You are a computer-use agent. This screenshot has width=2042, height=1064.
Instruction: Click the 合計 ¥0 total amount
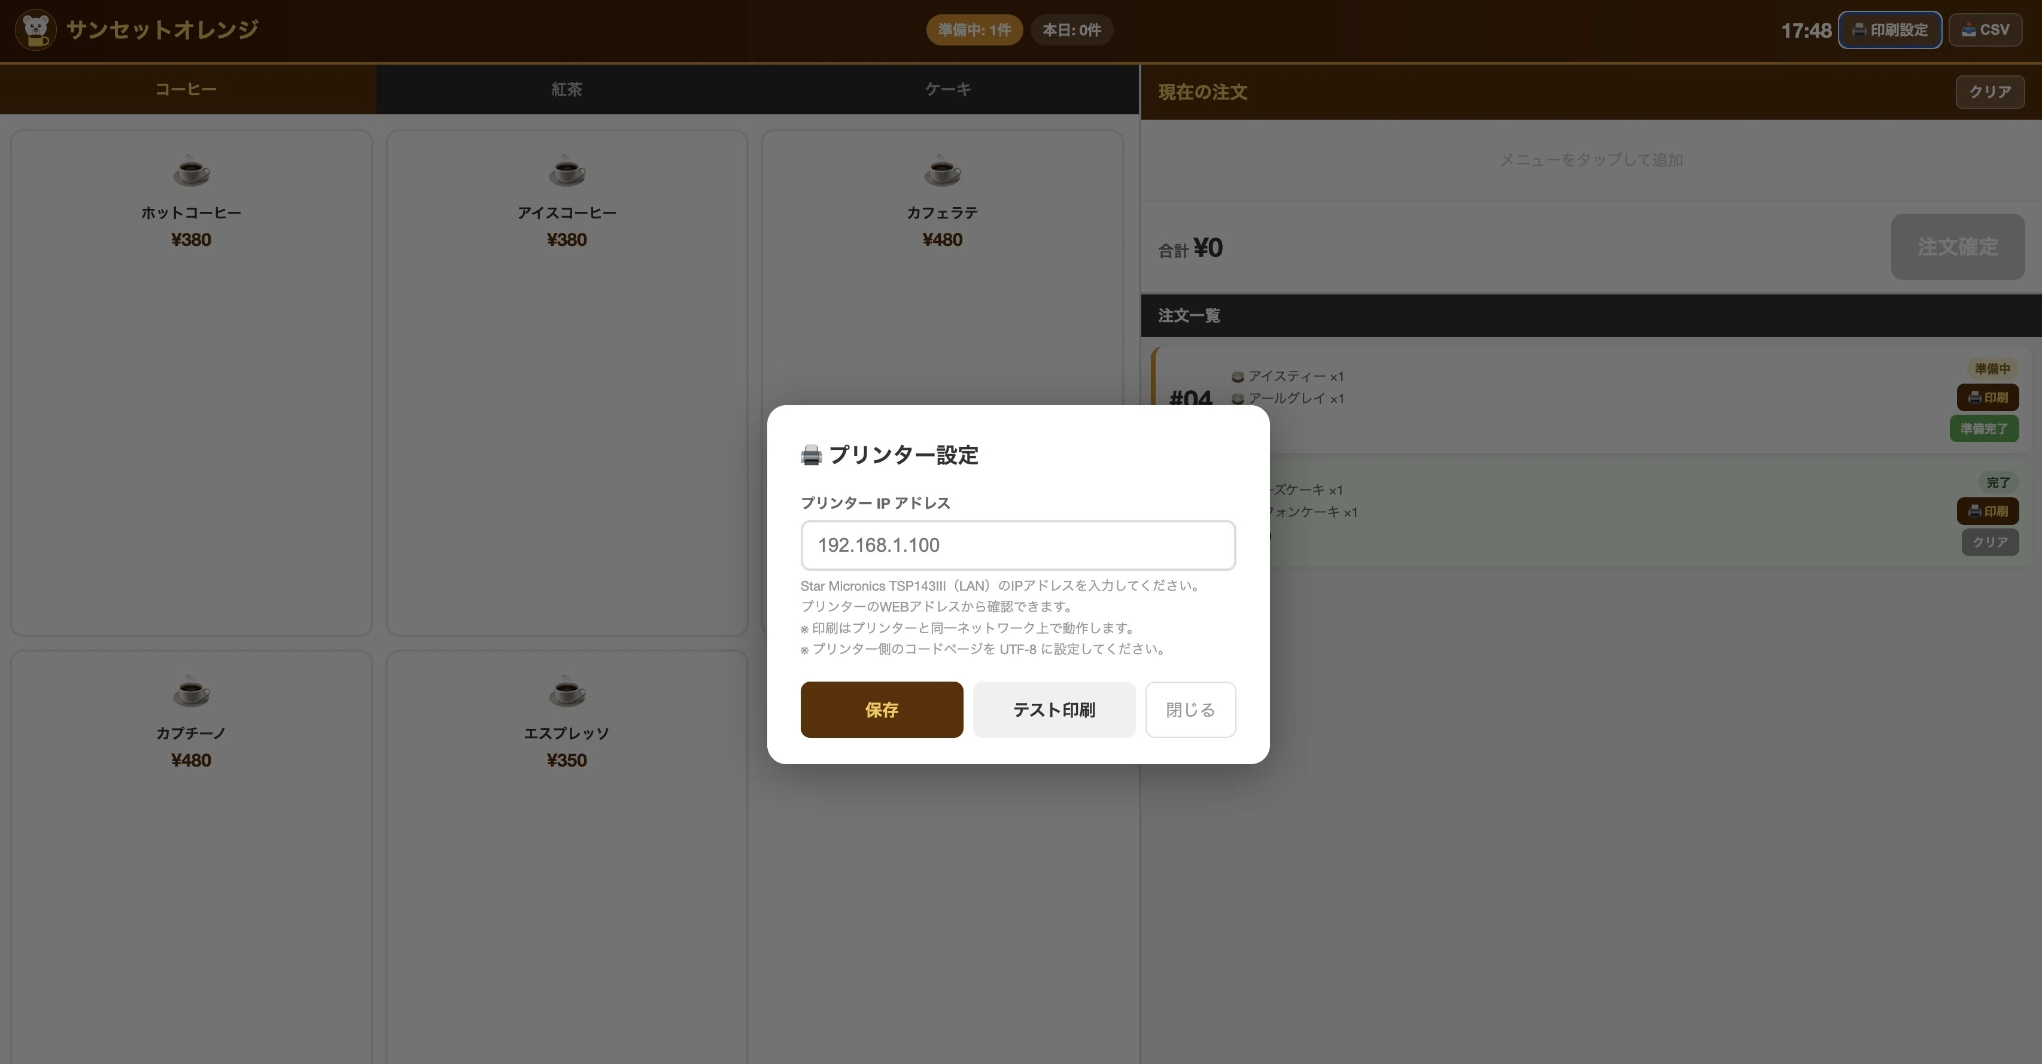pyautogui.click(x=1190, y=248)
